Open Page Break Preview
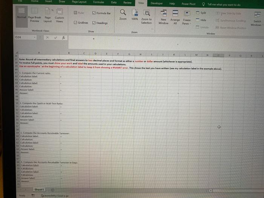The width and height of the screenshot is (264, 198). 35,15
